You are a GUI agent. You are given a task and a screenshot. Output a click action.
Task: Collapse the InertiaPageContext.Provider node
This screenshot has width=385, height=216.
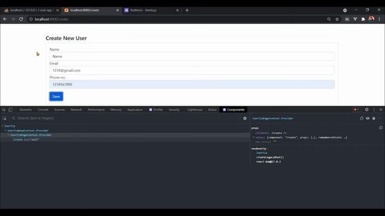pos(8,135)
